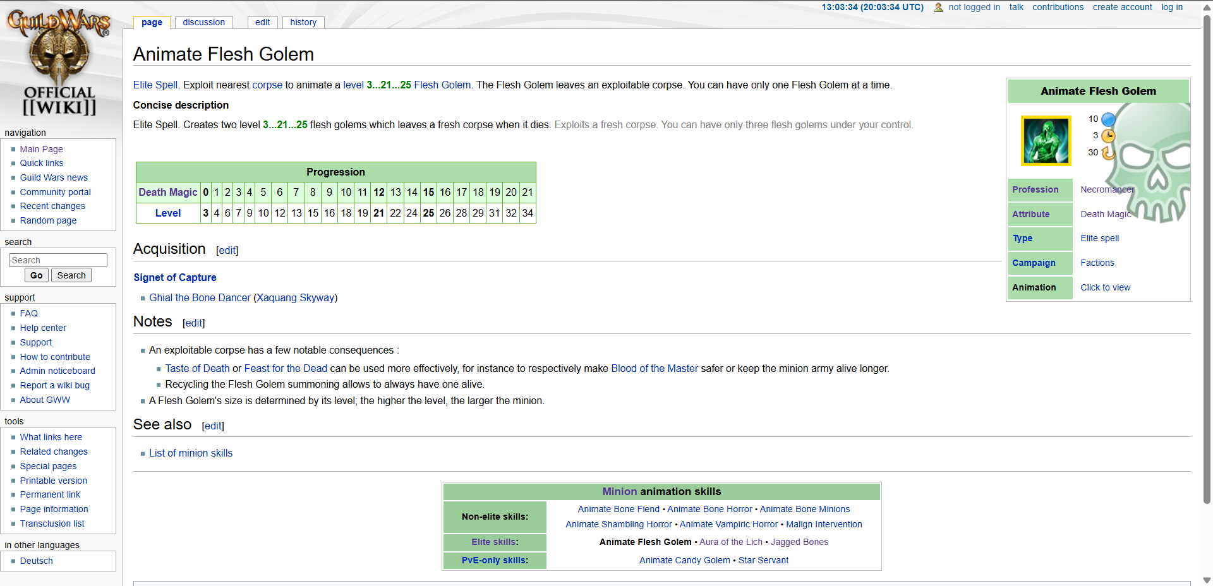This screenshot has width=1213, height=586.
Task: Click the Taste of Death link
Action: [197, 368]
